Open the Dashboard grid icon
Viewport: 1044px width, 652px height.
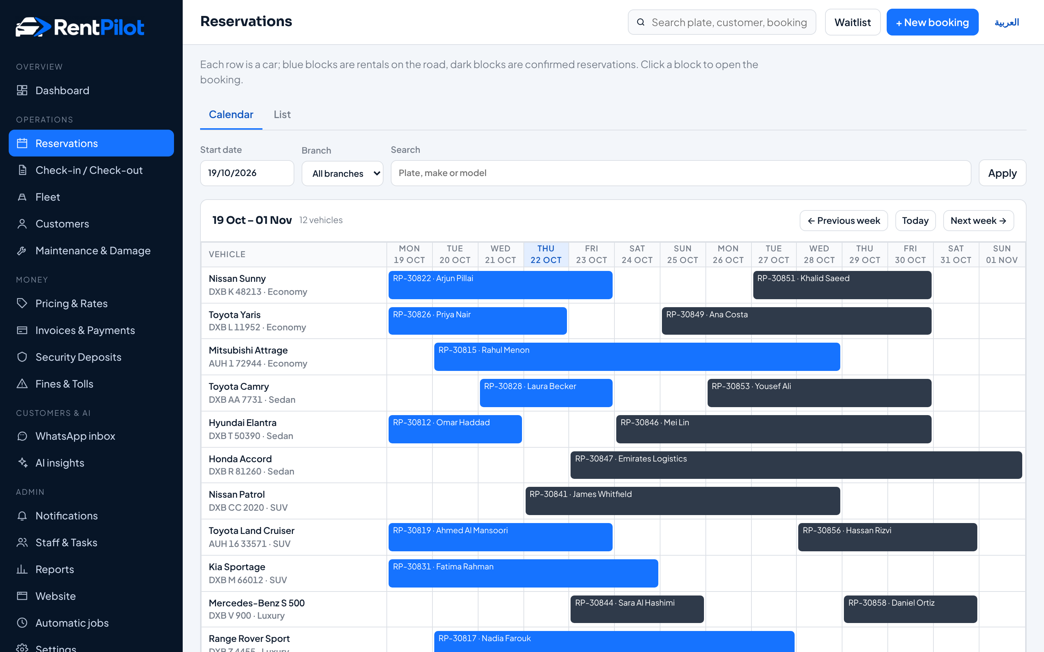(x=22, y=90)
